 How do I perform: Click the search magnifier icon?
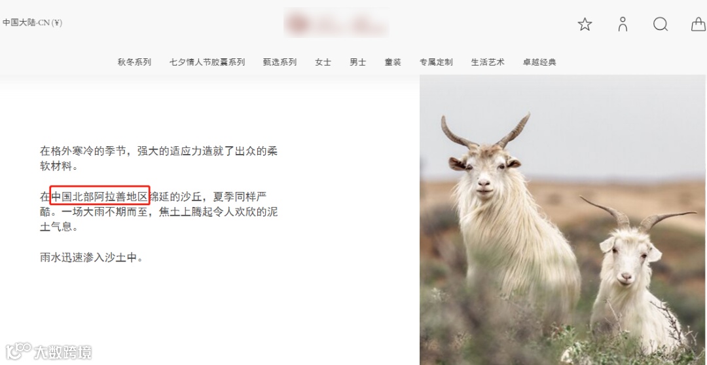coord(661,24)
